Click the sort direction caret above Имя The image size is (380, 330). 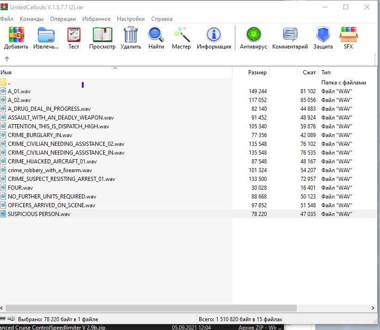pyautogui.click(x=116, y=68)
